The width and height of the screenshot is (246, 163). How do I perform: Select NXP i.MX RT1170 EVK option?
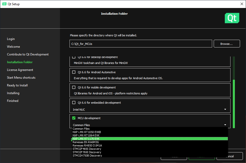(x=86, y=139)
